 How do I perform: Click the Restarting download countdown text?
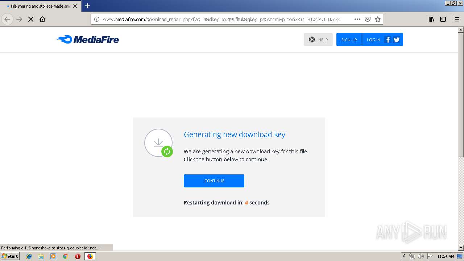(227, 203)
